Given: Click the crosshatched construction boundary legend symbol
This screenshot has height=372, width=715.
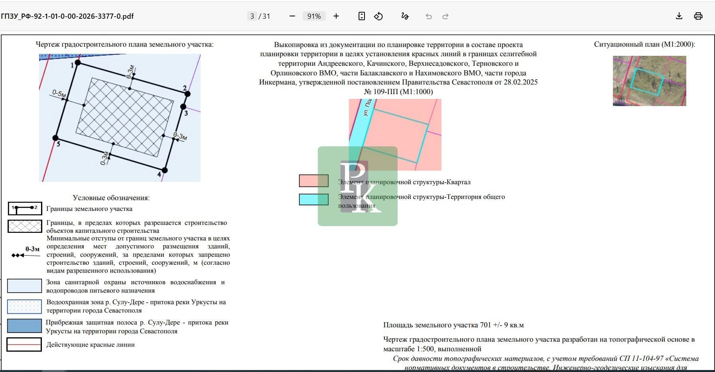Looking at the screenshot, I should pos(25,226).
